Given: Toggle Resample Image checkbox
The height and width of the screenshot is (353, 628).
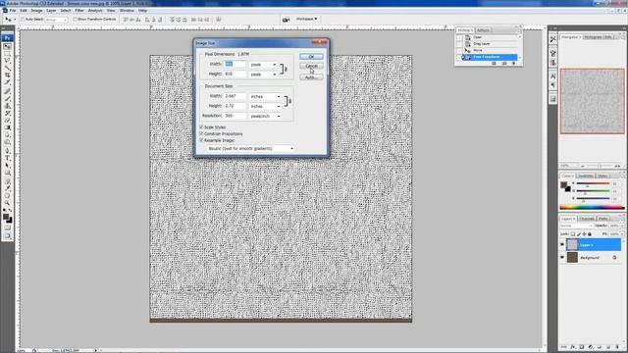Looking at the screenshot, I should tap(201, 140).
